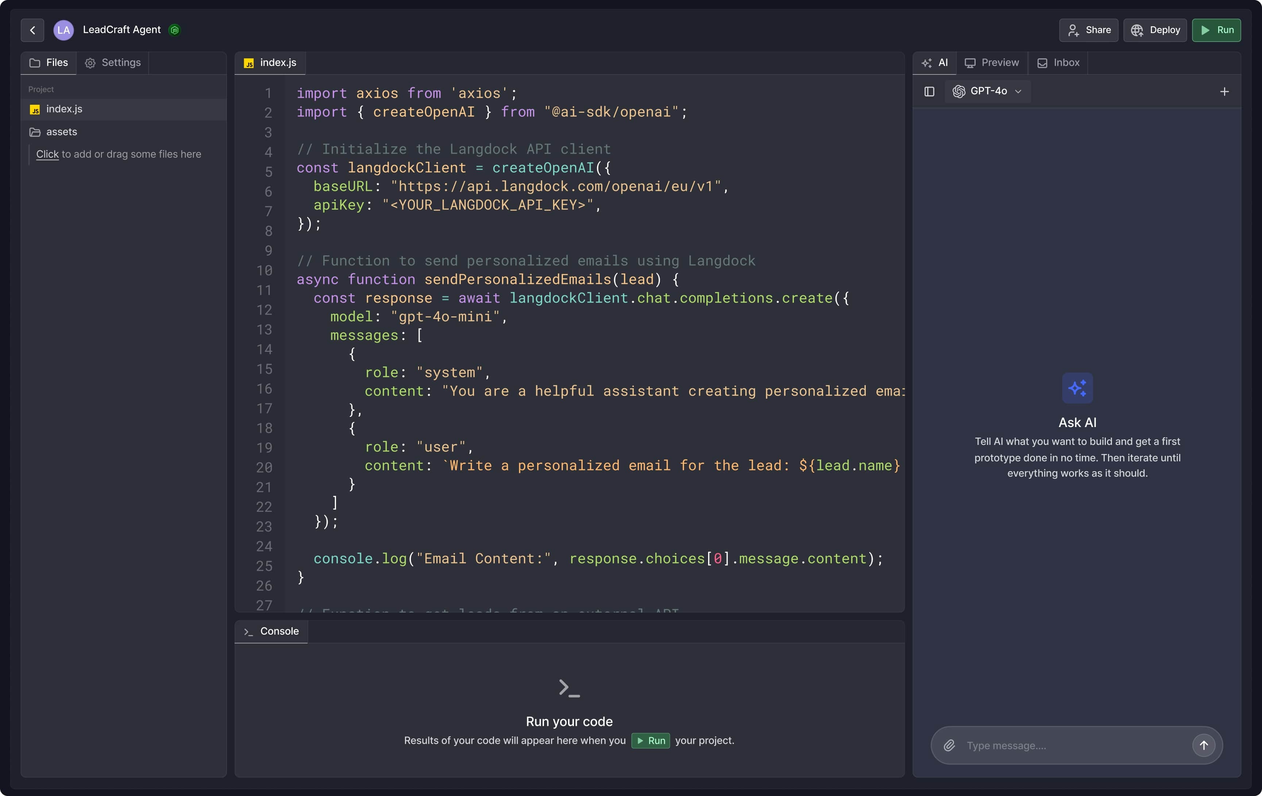Click the globe icon on Deploy button

(x=1136, y=30)
